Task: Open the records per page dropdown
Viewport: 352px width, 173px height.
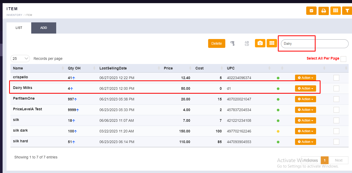Action: coord(20,59)
